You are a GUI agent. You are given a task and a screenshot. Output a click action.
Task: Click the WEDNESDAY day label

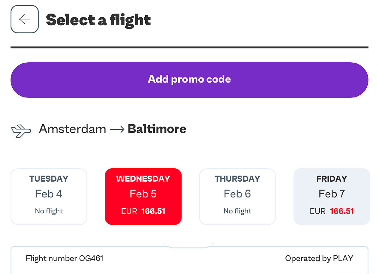click(143, 179)
